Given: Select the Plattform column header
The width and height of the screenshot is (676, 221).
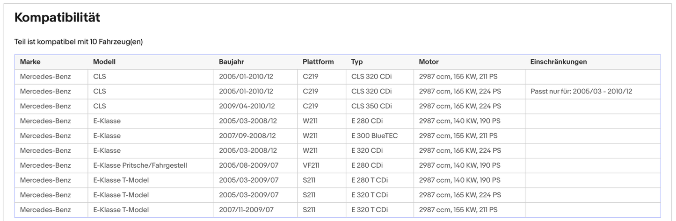Looking at the screenshot, I should 318,62.
